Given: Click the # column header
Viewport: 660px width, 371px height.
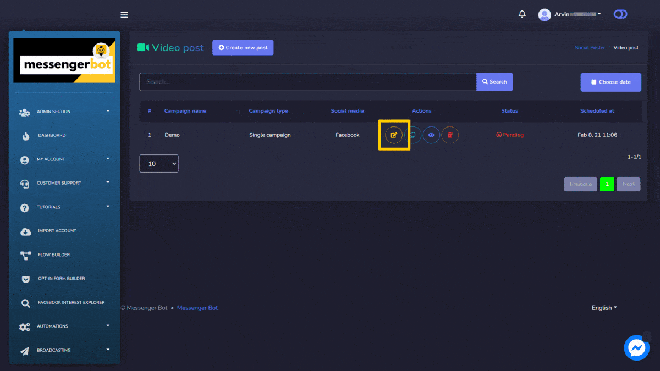Looking at the screenshot, I should (150, 111).
